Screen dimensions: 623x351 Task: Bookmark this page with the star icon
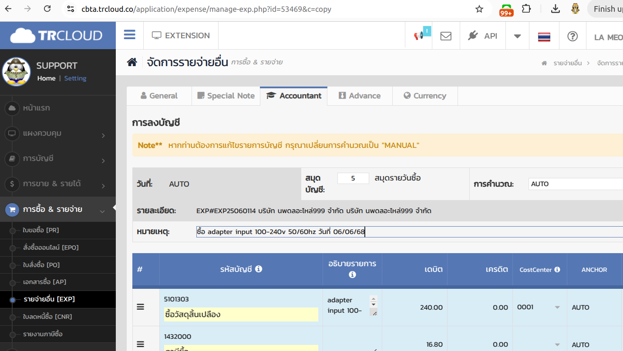point(479,9)
